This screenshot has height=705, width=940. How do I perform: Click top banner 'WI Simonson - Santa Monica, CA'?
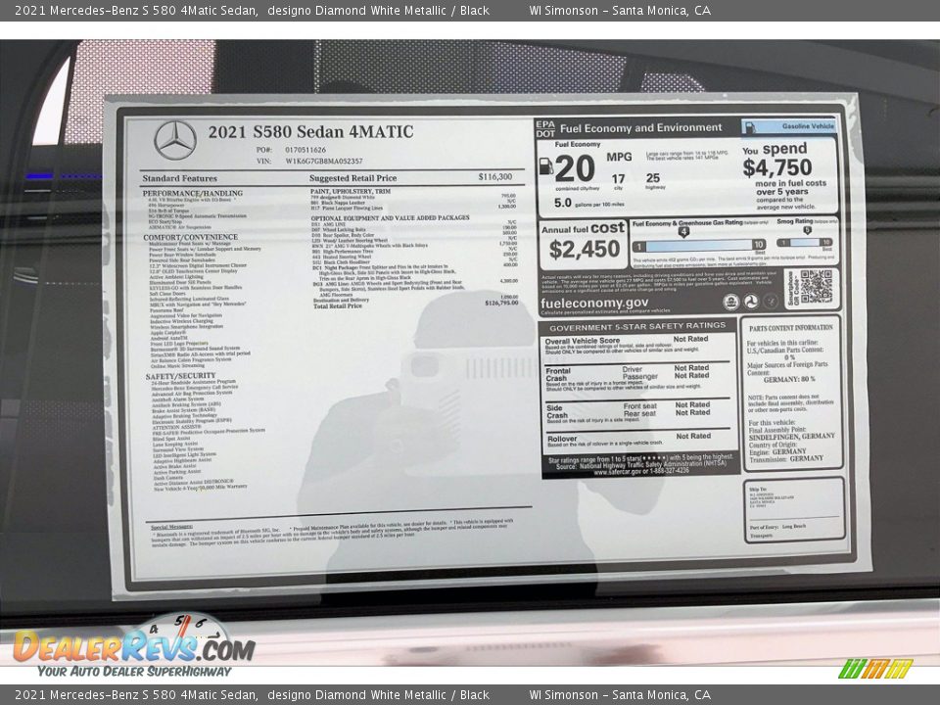click(620, 10)
